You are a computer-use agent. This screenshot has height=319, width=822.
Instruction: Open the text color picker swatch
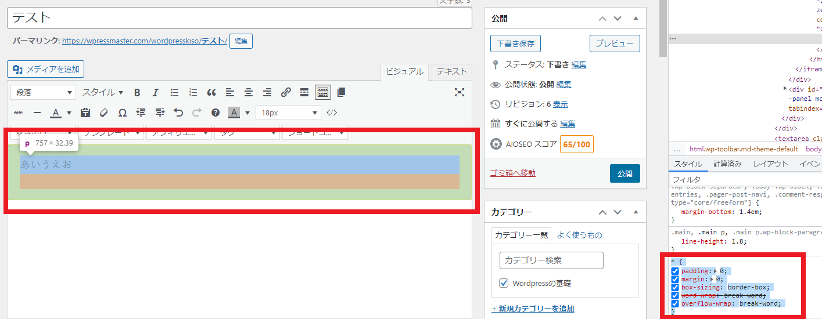click(56, 113)
